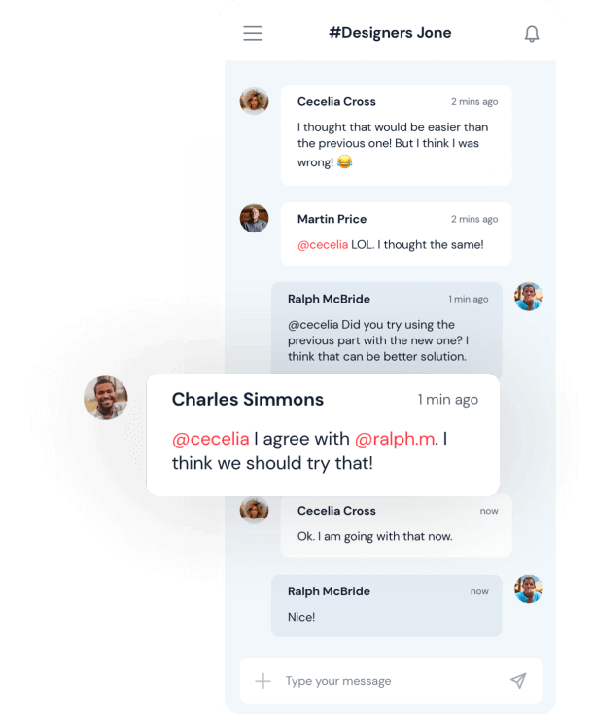Open Charles Simmons' avatar
The image size is (595, 714).
(106, 398)
